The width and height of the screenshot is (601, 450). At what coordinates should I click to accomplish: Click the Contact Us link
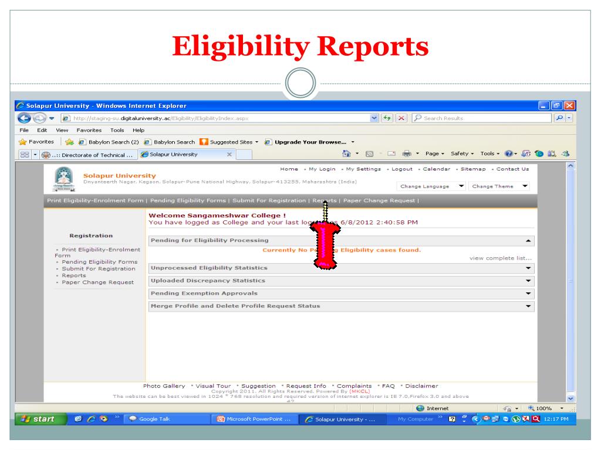[512, 169]
